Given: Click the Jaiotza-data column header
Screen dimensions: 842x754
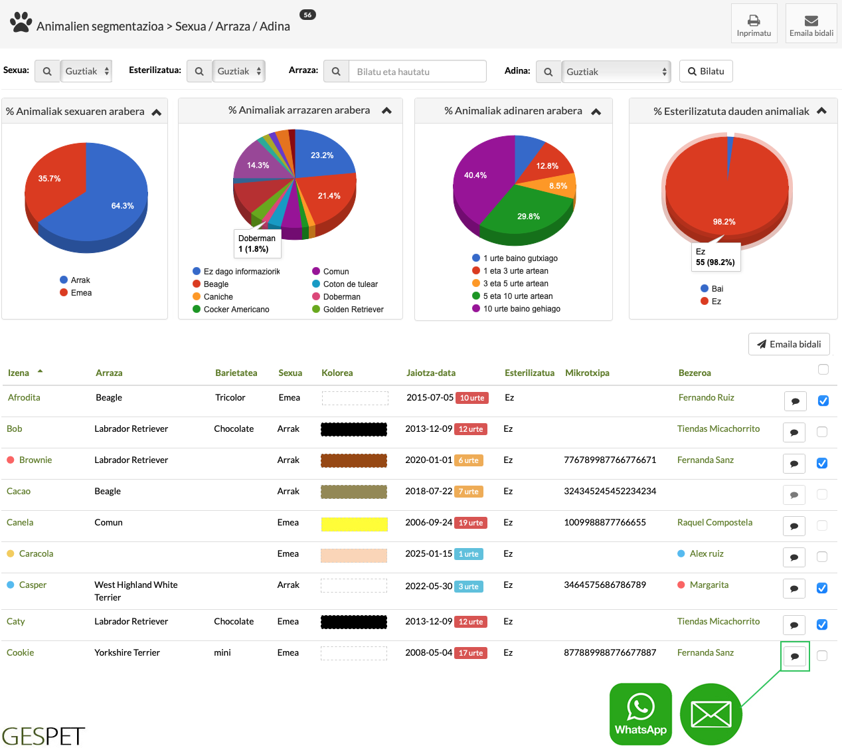Looking at the screenshot, I should [431, 373].
